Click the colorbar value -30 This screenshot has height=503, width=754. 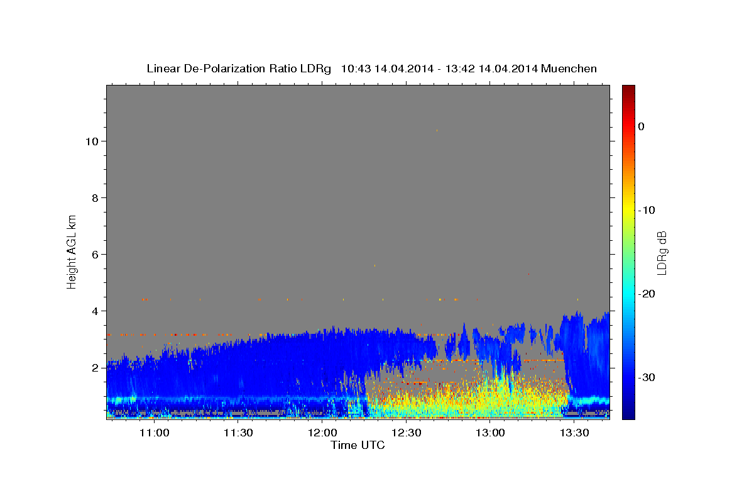coord(647,377)
